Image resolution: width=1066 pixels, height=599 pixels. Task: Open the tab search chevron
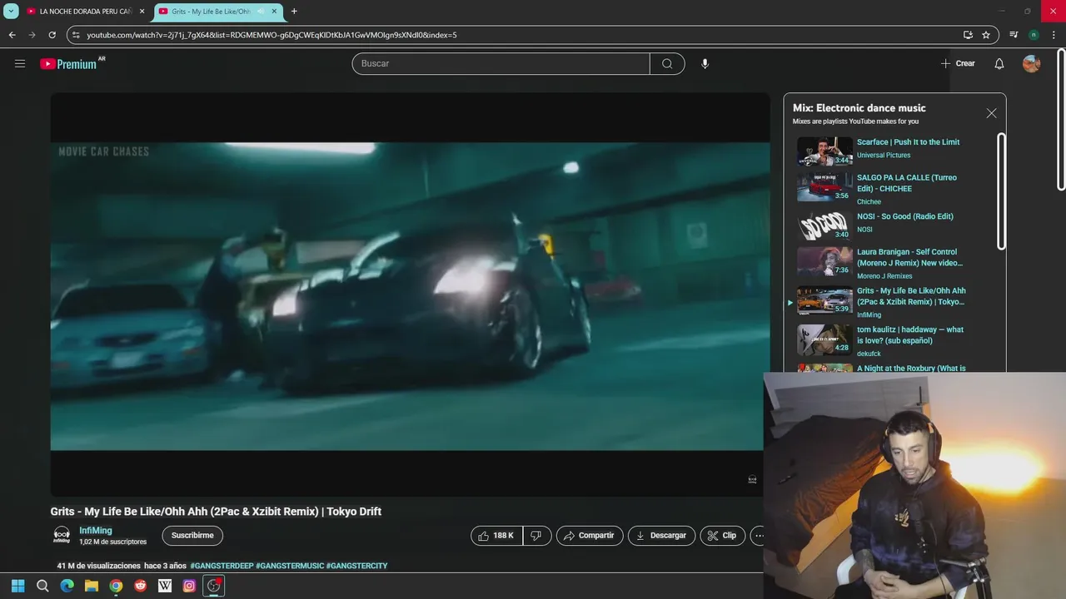point(11,12)
